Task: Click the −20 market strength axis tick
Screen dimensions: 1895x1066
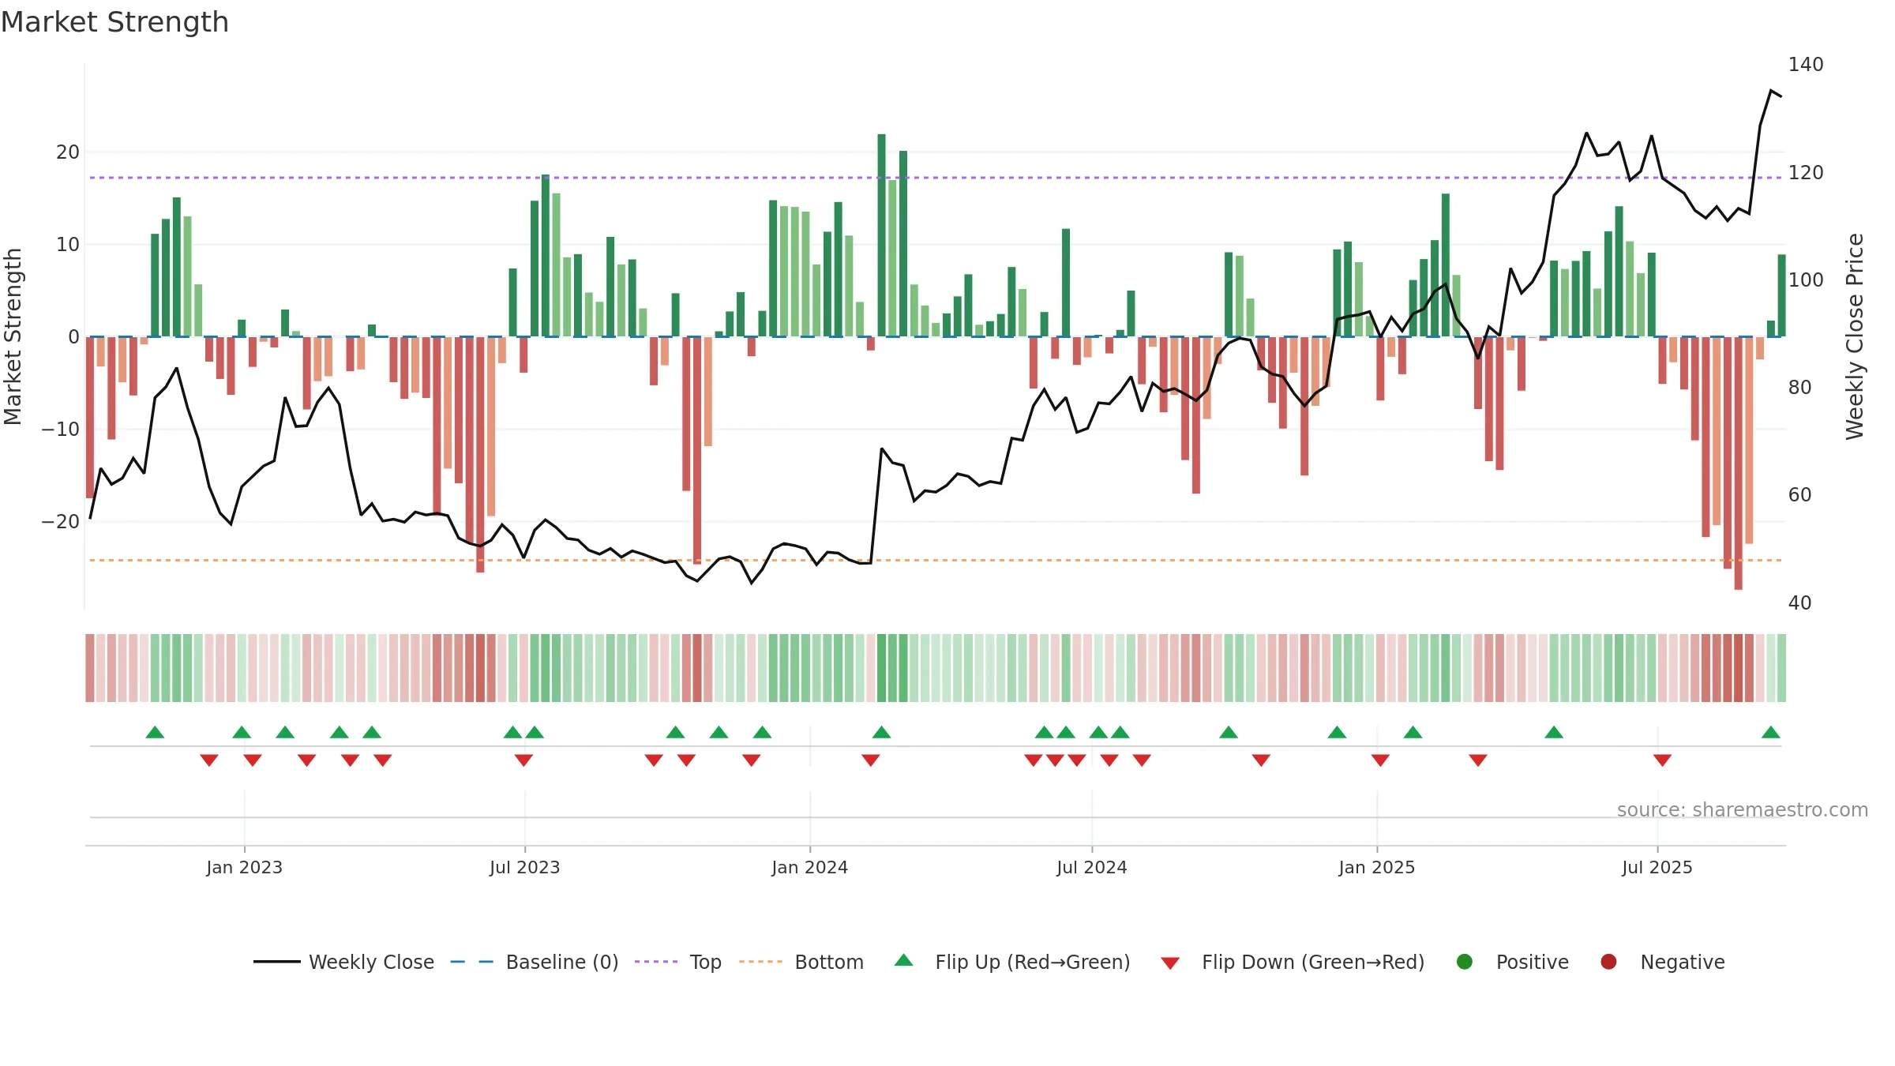Action: coord(61,521)
